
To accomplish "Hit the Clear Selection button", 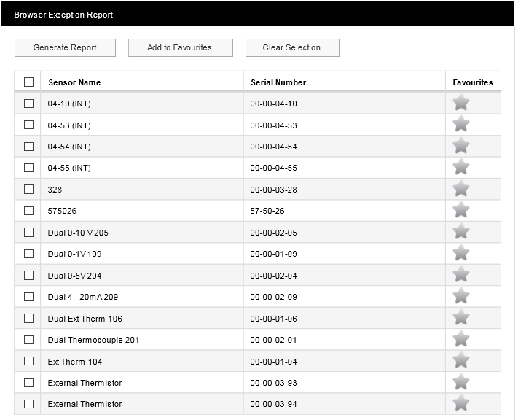I will (291, 47).
